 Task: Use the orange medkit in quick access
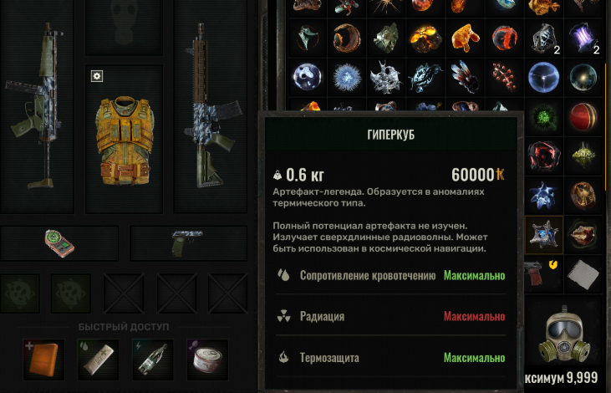tap(43, 359)
